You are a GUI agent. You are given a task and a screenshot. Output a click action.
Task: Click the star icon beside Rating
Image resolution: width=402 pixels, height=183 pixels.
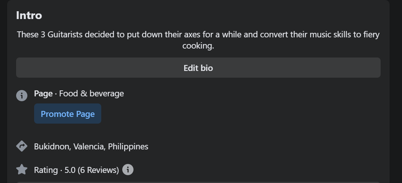(x=22, y=170)
